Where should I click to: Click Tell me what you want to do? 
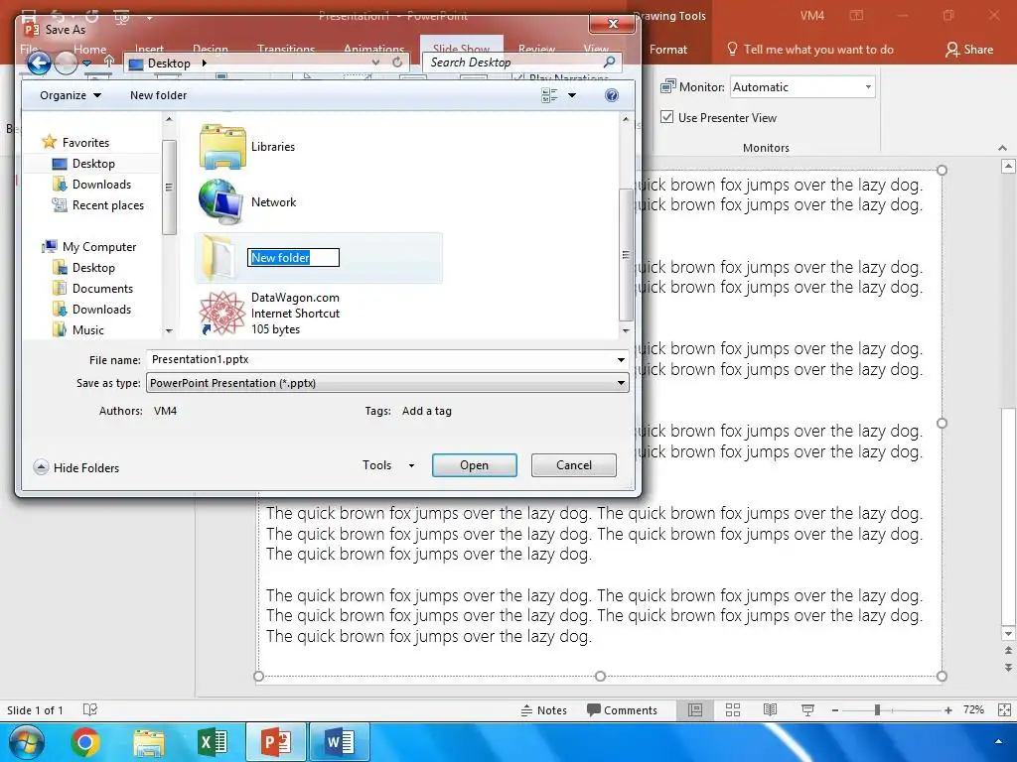click(810, 50)
